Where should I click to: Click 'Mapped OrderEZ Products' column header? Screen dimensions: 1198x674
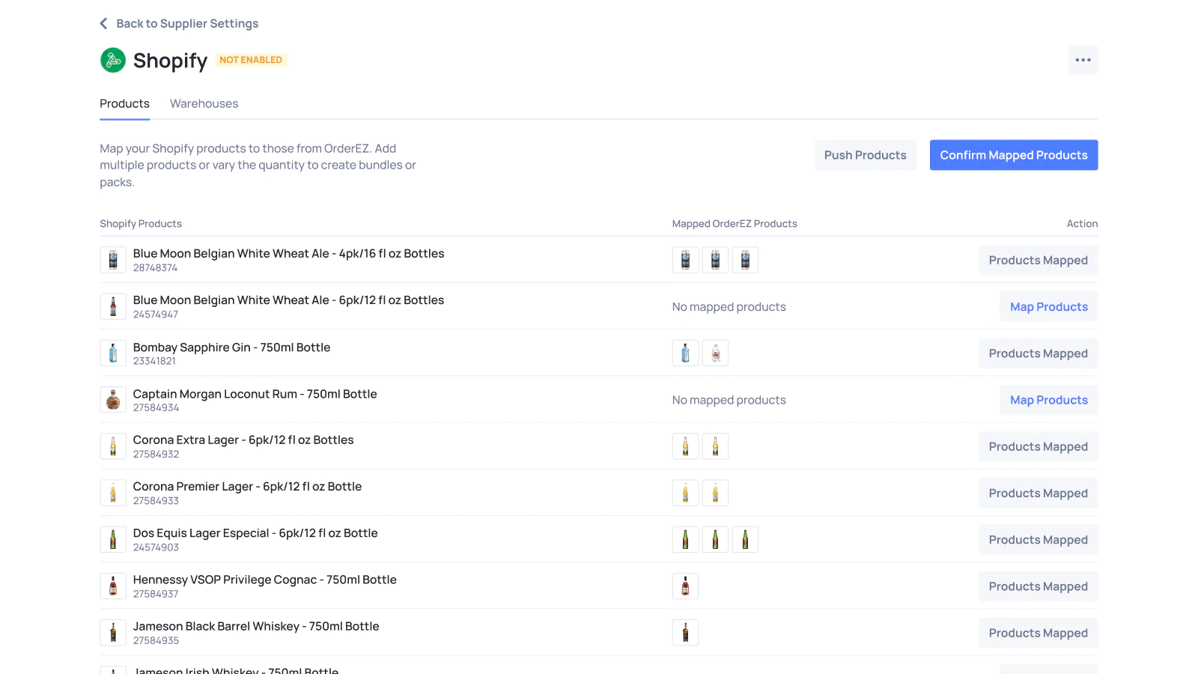coord(735,224)
